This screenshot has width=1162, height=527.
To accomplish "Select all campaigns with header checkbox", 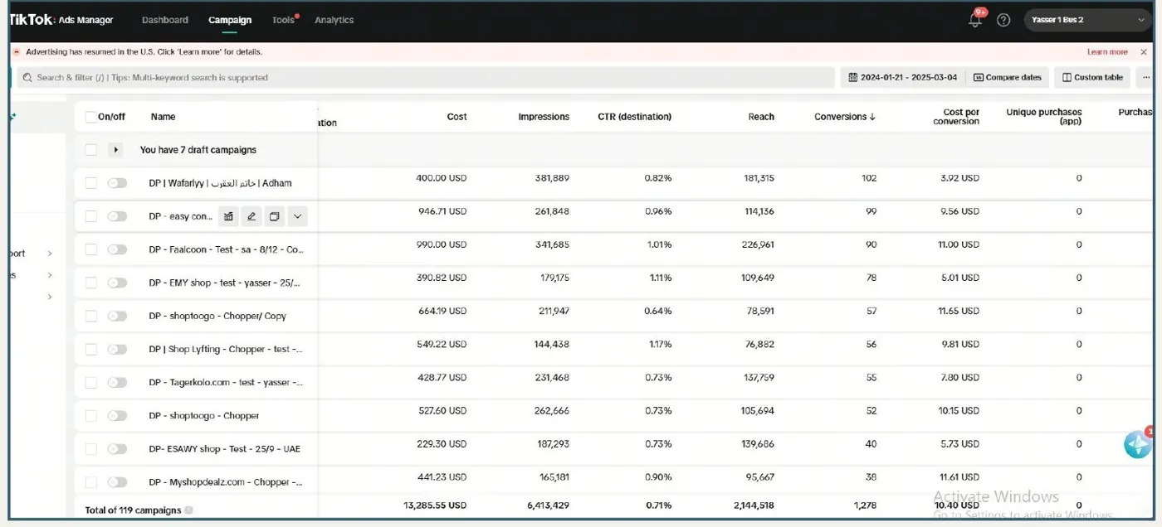I will pos(90,117).
